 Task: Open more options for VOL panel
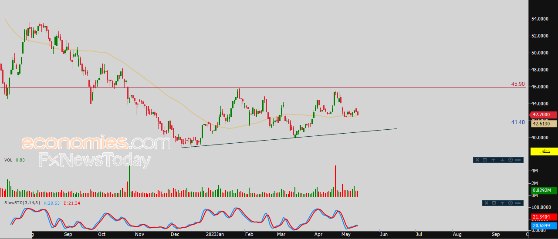click(x=518, y=160)
